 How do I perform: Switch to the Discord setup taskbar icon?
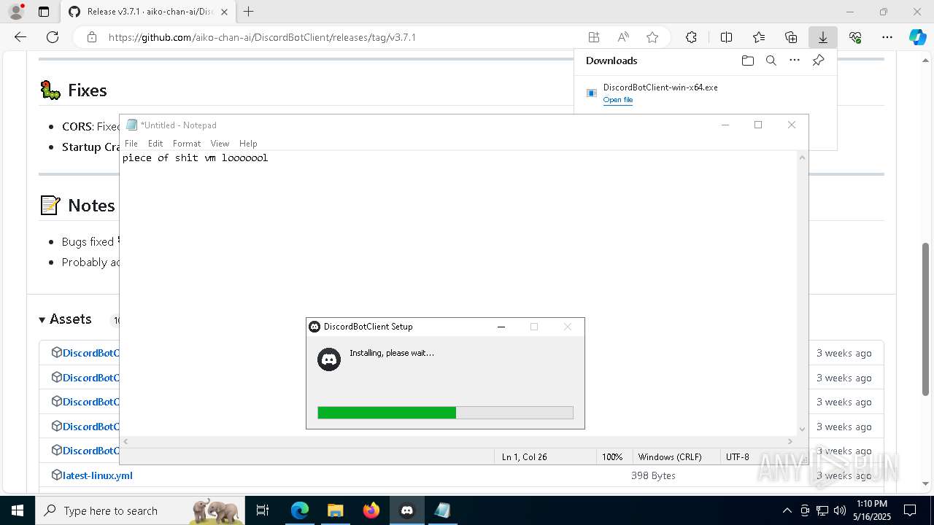pos(407,510)
